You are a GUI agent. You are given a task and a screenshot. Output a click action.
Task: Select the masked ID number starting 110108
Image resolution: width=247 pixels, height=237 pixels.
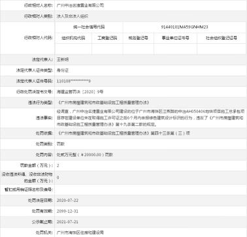coord(74,81)
